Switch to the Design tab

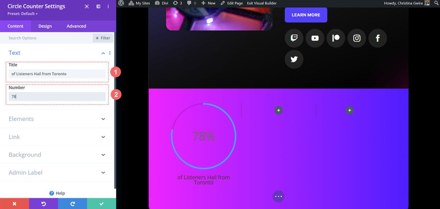(45, 26)
